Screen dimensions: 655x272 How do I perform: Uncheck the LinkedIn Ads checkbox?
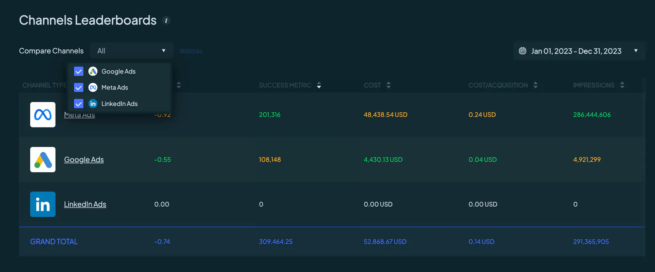(x=79, y=104)
